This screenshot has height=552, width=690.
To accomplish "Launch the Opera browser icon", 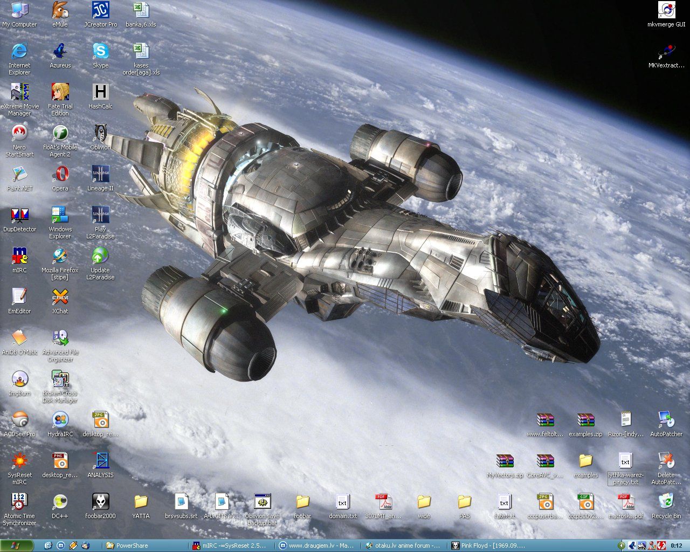I will click(60, 178).
